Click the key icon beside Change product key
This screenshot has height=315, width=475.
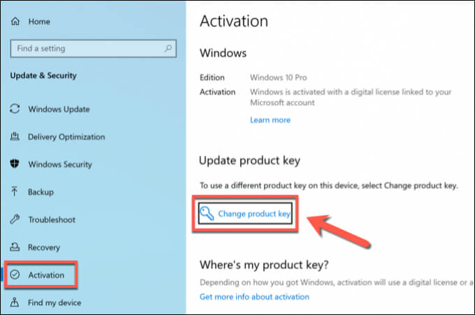[207, 214]
